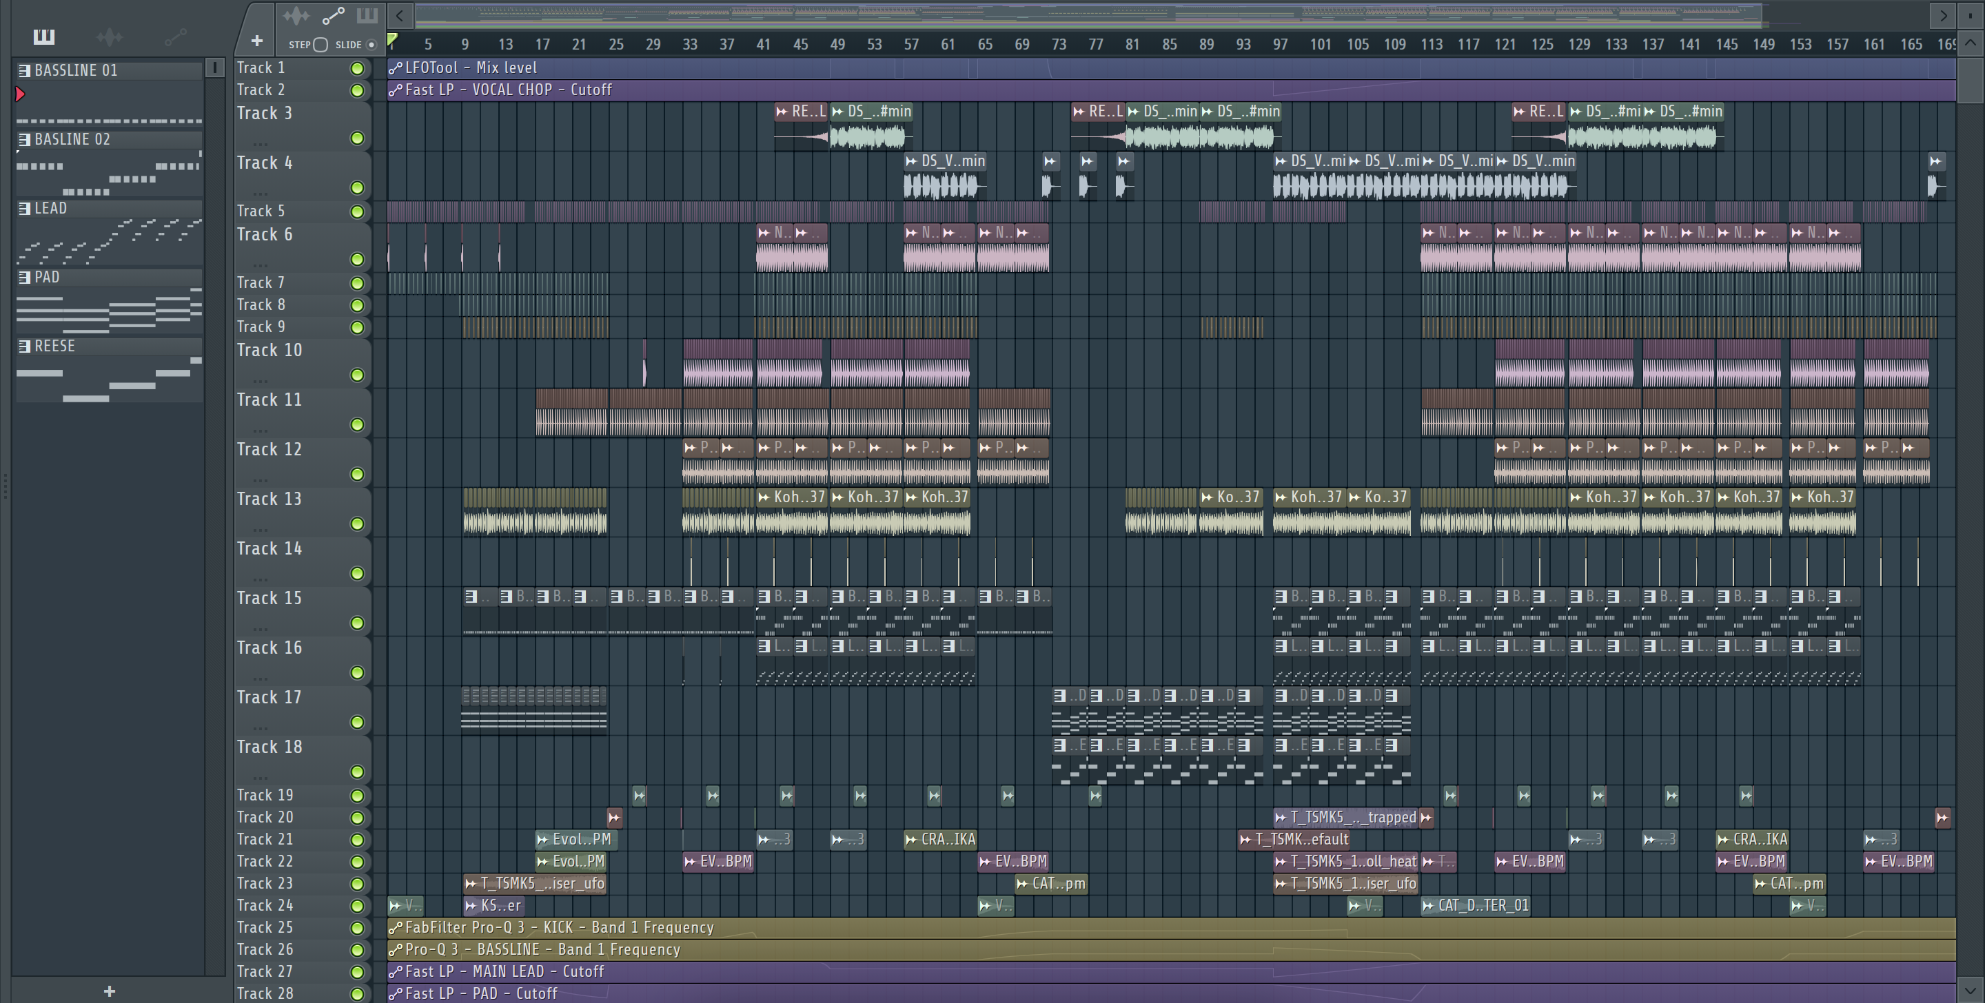Click bar 129 on the timeline ruler

coord(1579,45)
